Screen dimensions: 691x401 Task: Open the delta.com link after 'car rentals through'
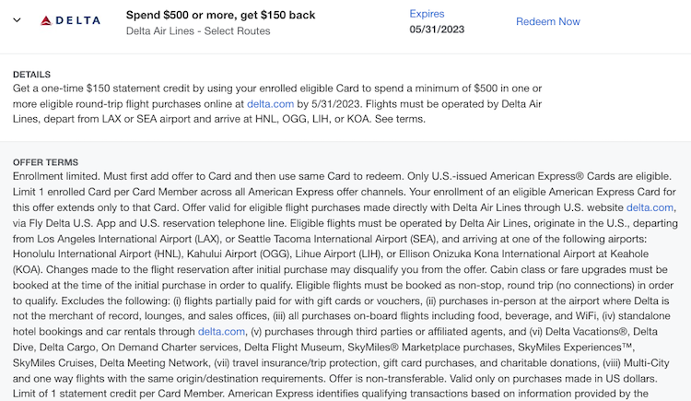click(221, 331)
